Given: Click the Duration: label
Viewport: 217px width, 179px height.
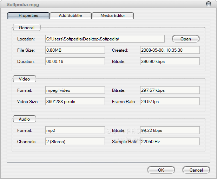Looking at the screenshot, I should [x=26, y=62].
